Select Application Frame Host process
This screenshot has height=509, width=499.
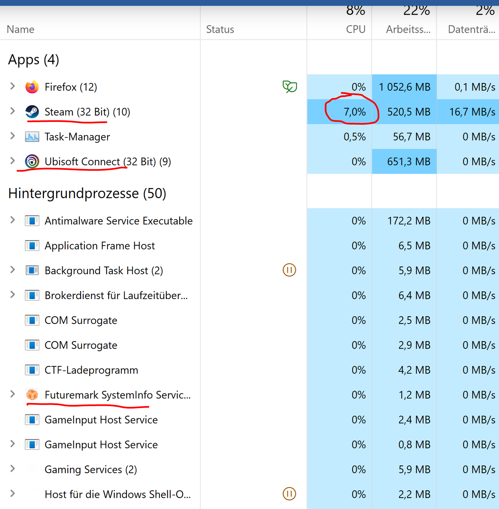(100, 246)
